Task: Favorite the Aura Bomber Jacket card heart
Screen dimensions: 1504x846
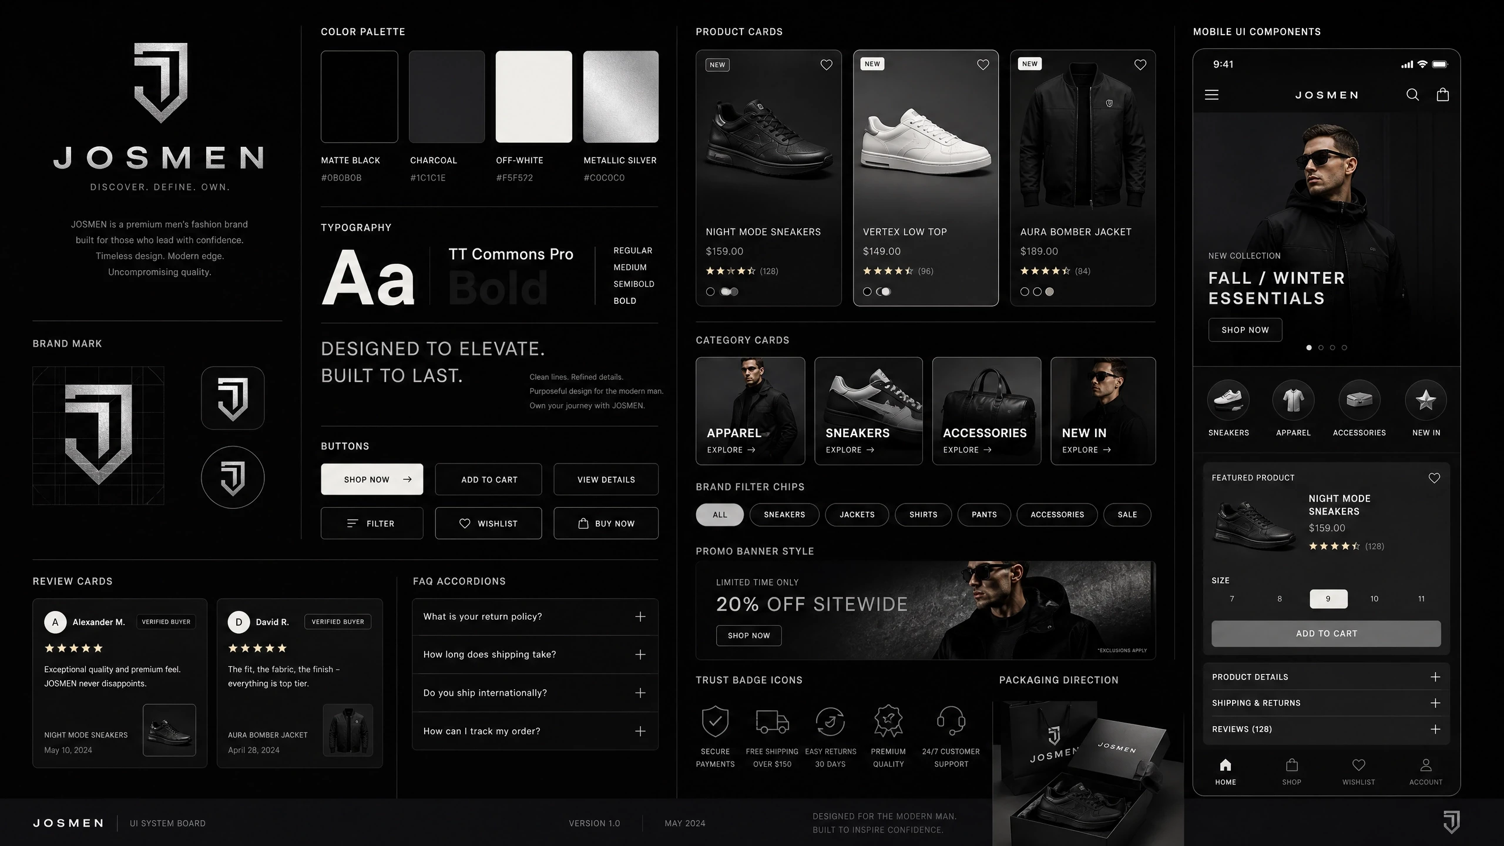Action: (x=1140, y=65)
